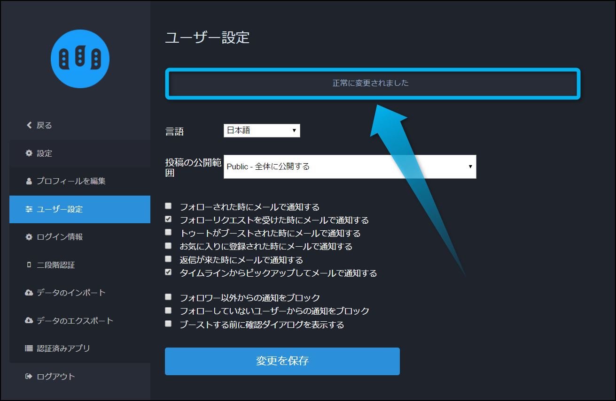616x401 pixels.
Task: Click the Mastodon logo avatar
Action: tap(80, 59)
